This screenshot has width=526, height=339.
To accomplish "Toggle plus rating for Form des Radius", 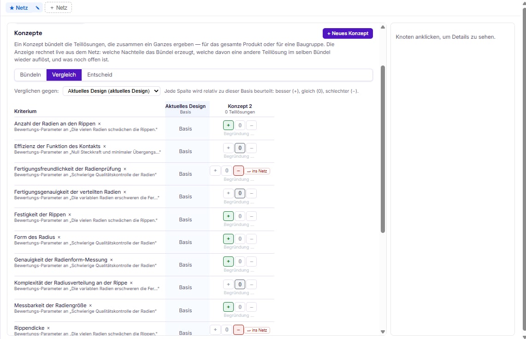I will point(229,239).
